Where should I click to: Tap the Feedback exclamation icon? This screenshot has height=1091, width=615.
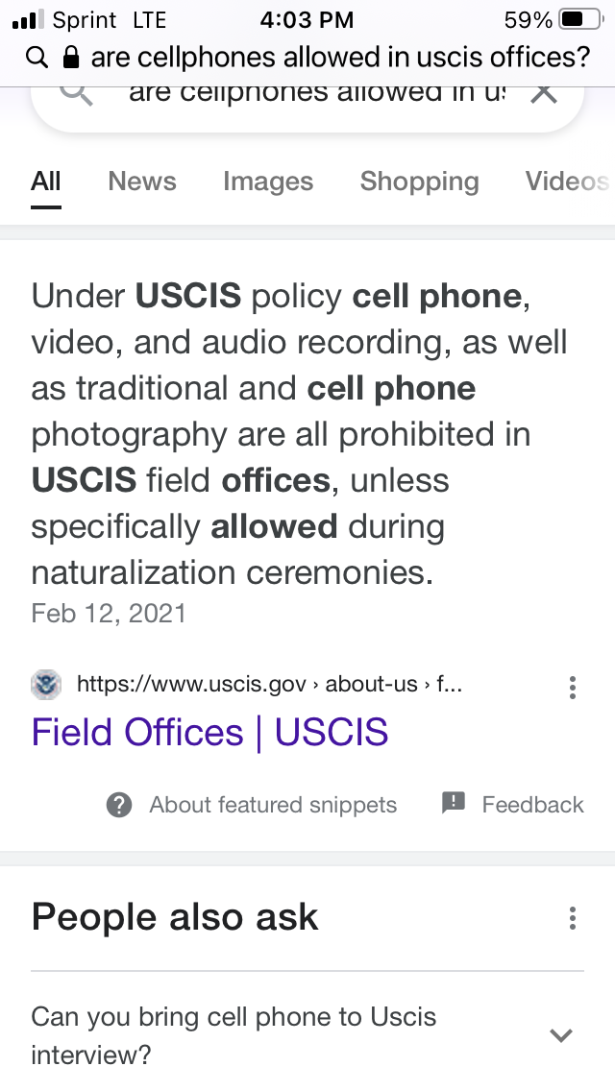tap(454, 803)
